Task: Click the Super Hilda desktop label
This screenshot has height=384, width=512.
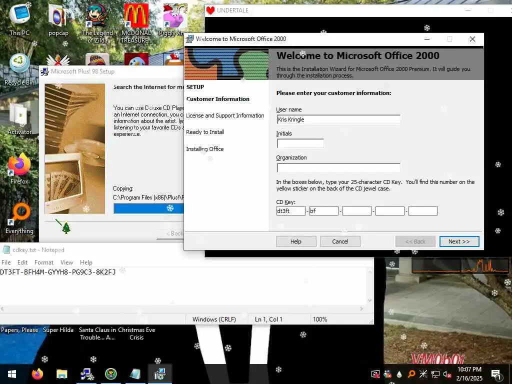Action: (58, 330)
